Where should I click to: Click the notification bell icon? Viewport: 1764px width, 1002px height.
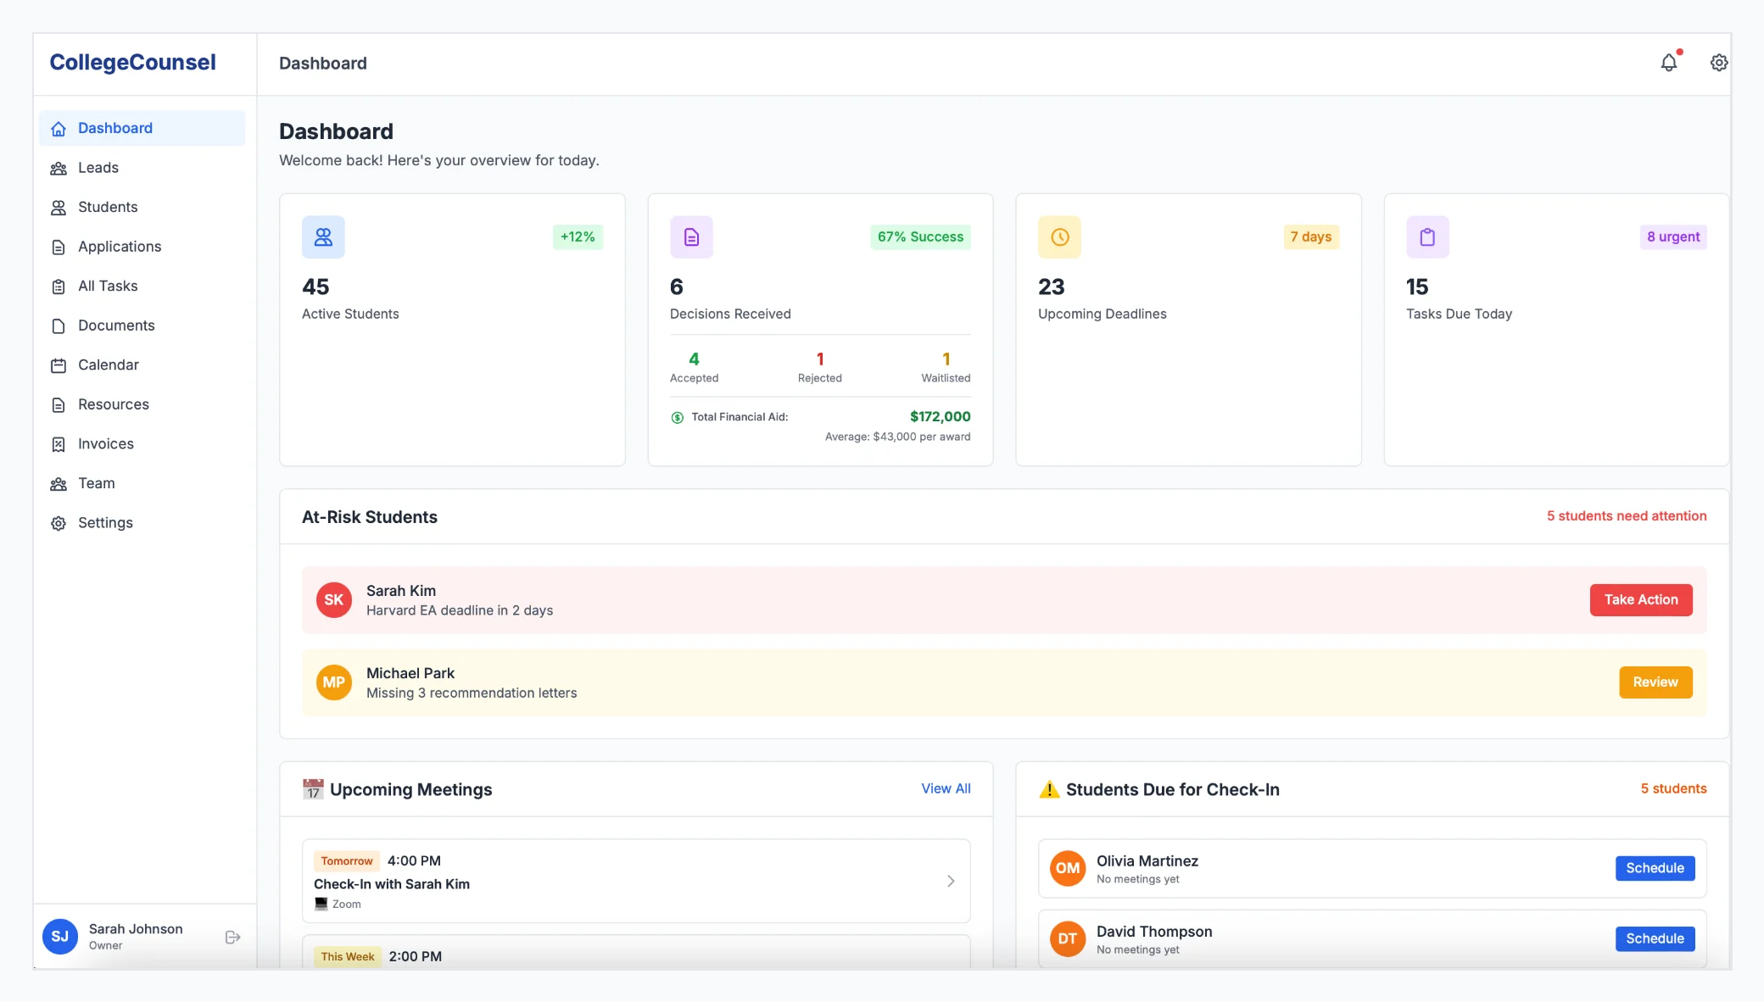click(x=1669, y=62)
